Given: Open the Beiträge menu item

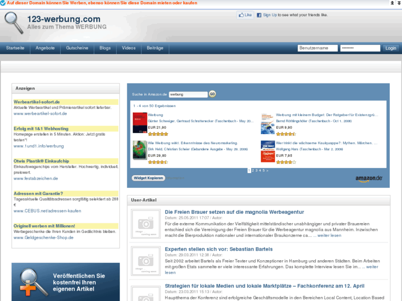Looking at the screenshot, I should (155, 48).
